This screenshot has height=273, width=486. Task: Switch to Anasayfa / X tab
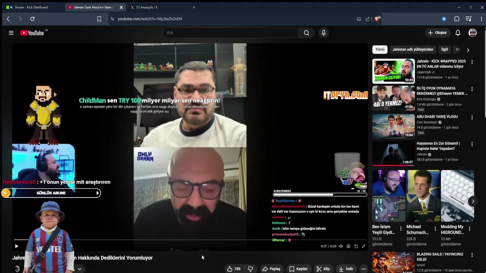[158, 7]
